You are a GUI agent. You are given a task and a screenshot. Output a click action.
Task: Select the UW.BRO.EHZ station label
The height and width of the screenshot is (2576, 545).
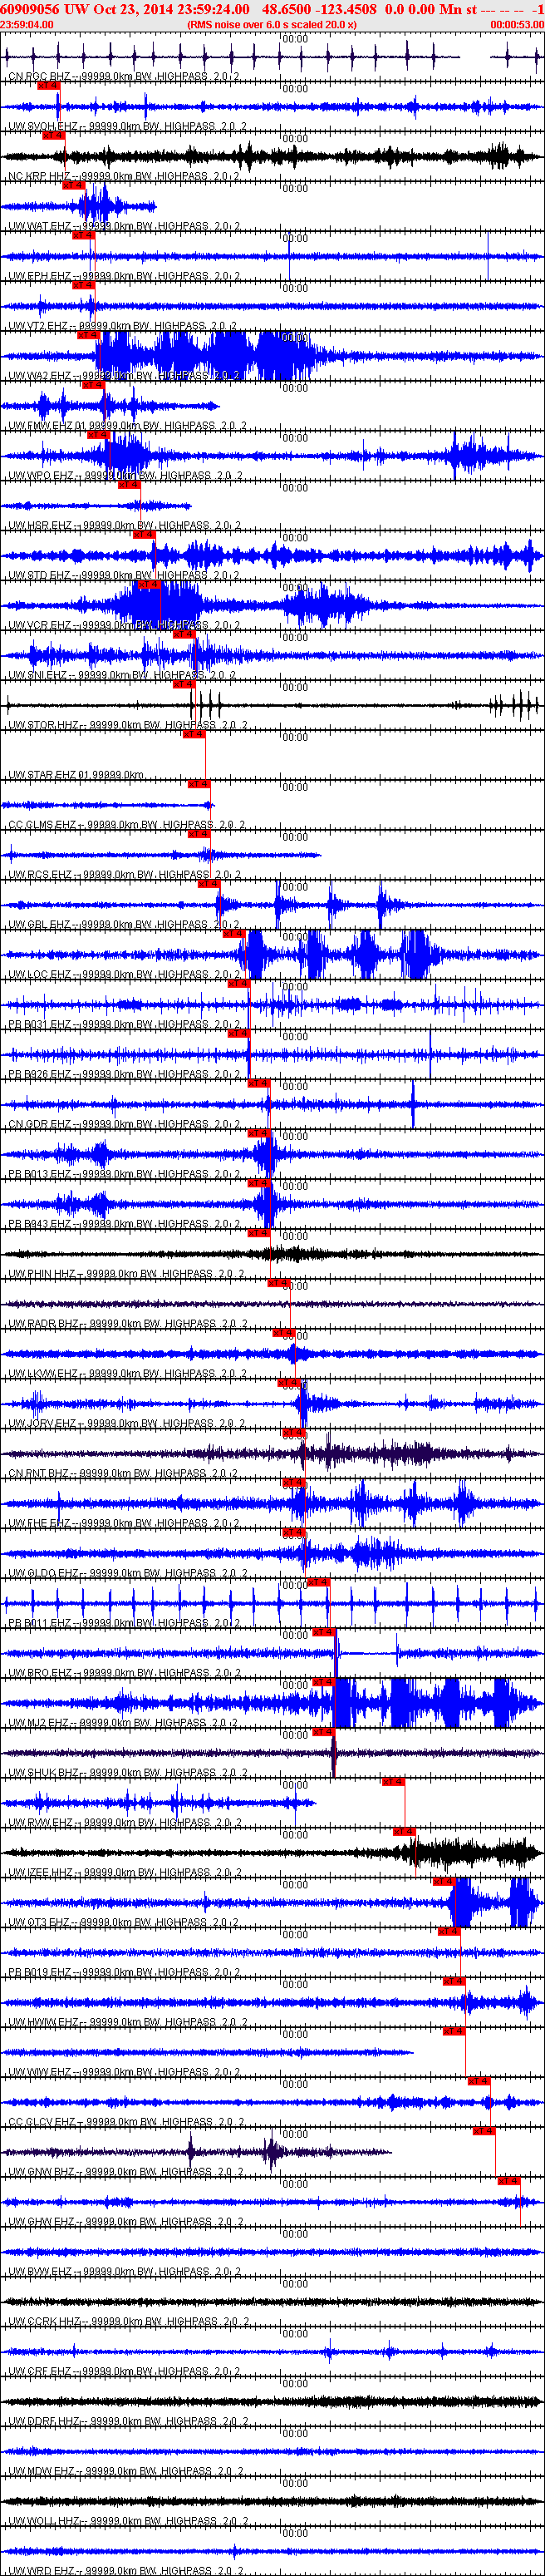point(124,1674)
